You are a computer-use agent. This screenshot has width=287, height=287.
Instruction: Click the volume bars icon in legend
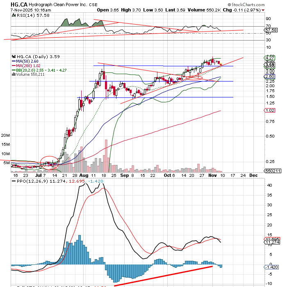coord(14,75)
